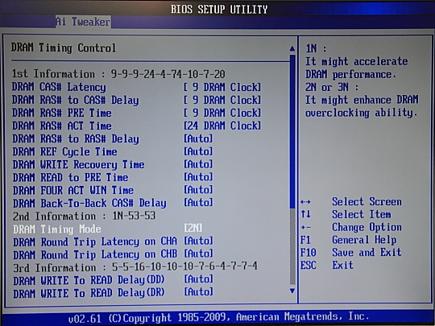Open Round Trip Latency on CHA Auto option

pyautogui.click(x=198, y=241)
